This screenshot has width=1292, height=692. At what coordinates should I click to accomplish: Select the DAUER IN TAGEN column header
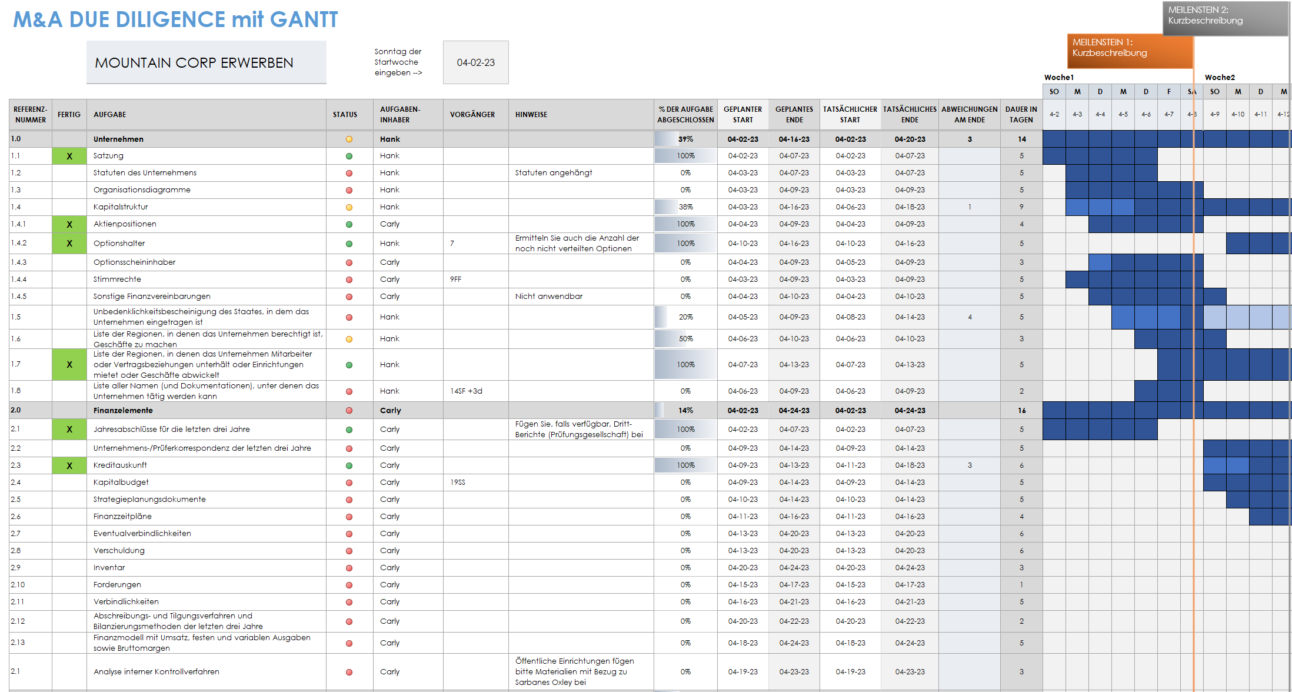pyautogui.click(x=1021, y=115)
